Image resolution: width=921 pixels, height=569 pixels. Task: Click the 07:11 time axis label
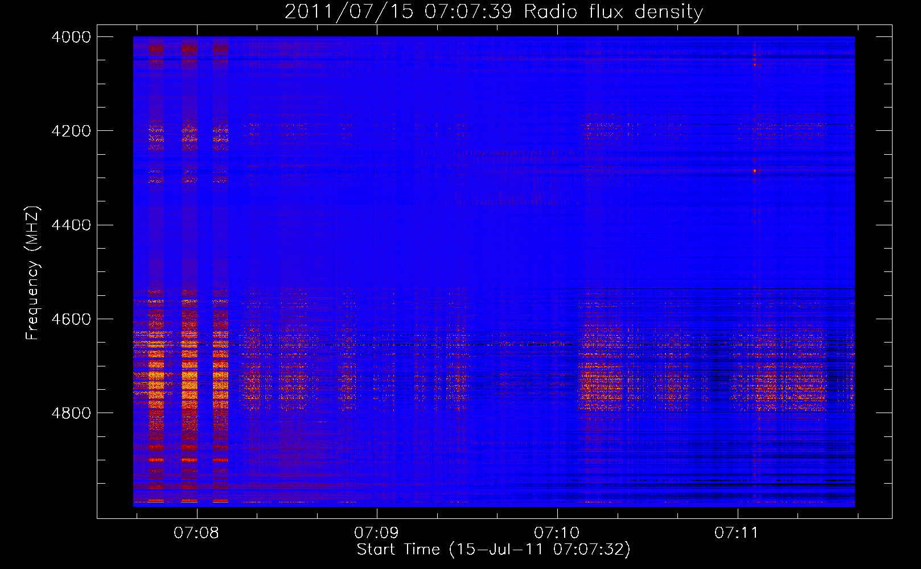pyautogui.click(x=737, y=533)
